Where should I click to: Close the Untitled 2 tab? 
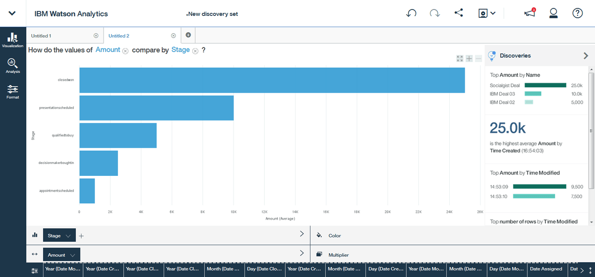pos(173,36)
